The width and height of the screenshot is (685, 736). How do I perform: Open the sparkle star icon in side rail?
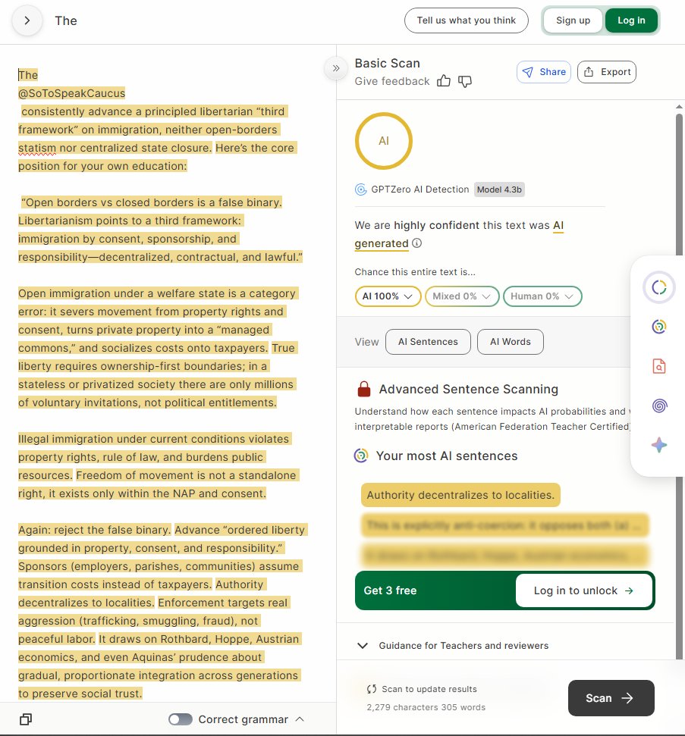(658, 445)
